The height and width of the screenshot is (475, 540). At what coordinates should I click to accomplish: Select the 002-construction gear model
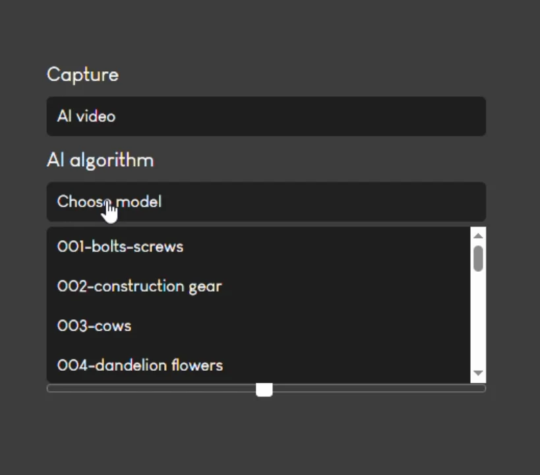[x=139, y=286]
